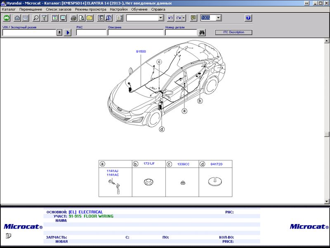
Task: Click the redo forward arrow
Action: tap(179, 18)
